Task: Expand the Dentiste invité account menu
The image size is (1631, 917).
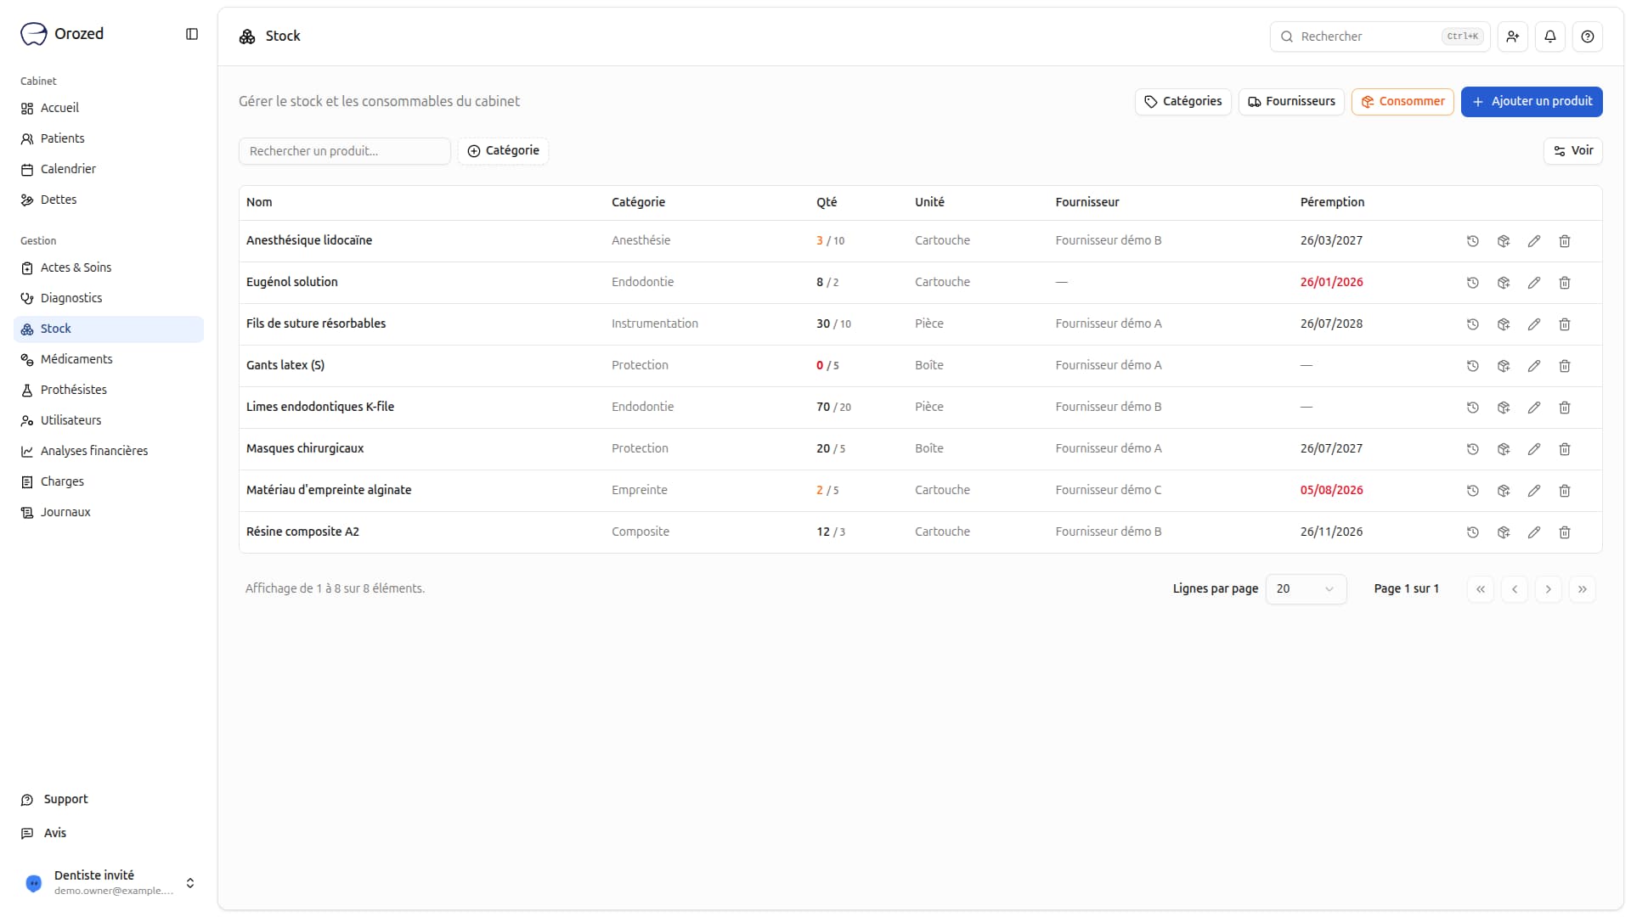Action: (x=109, y=883)
